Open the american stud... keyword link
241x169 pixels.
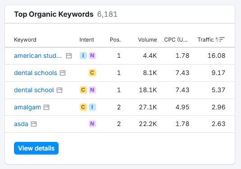[x=38, y=56]
